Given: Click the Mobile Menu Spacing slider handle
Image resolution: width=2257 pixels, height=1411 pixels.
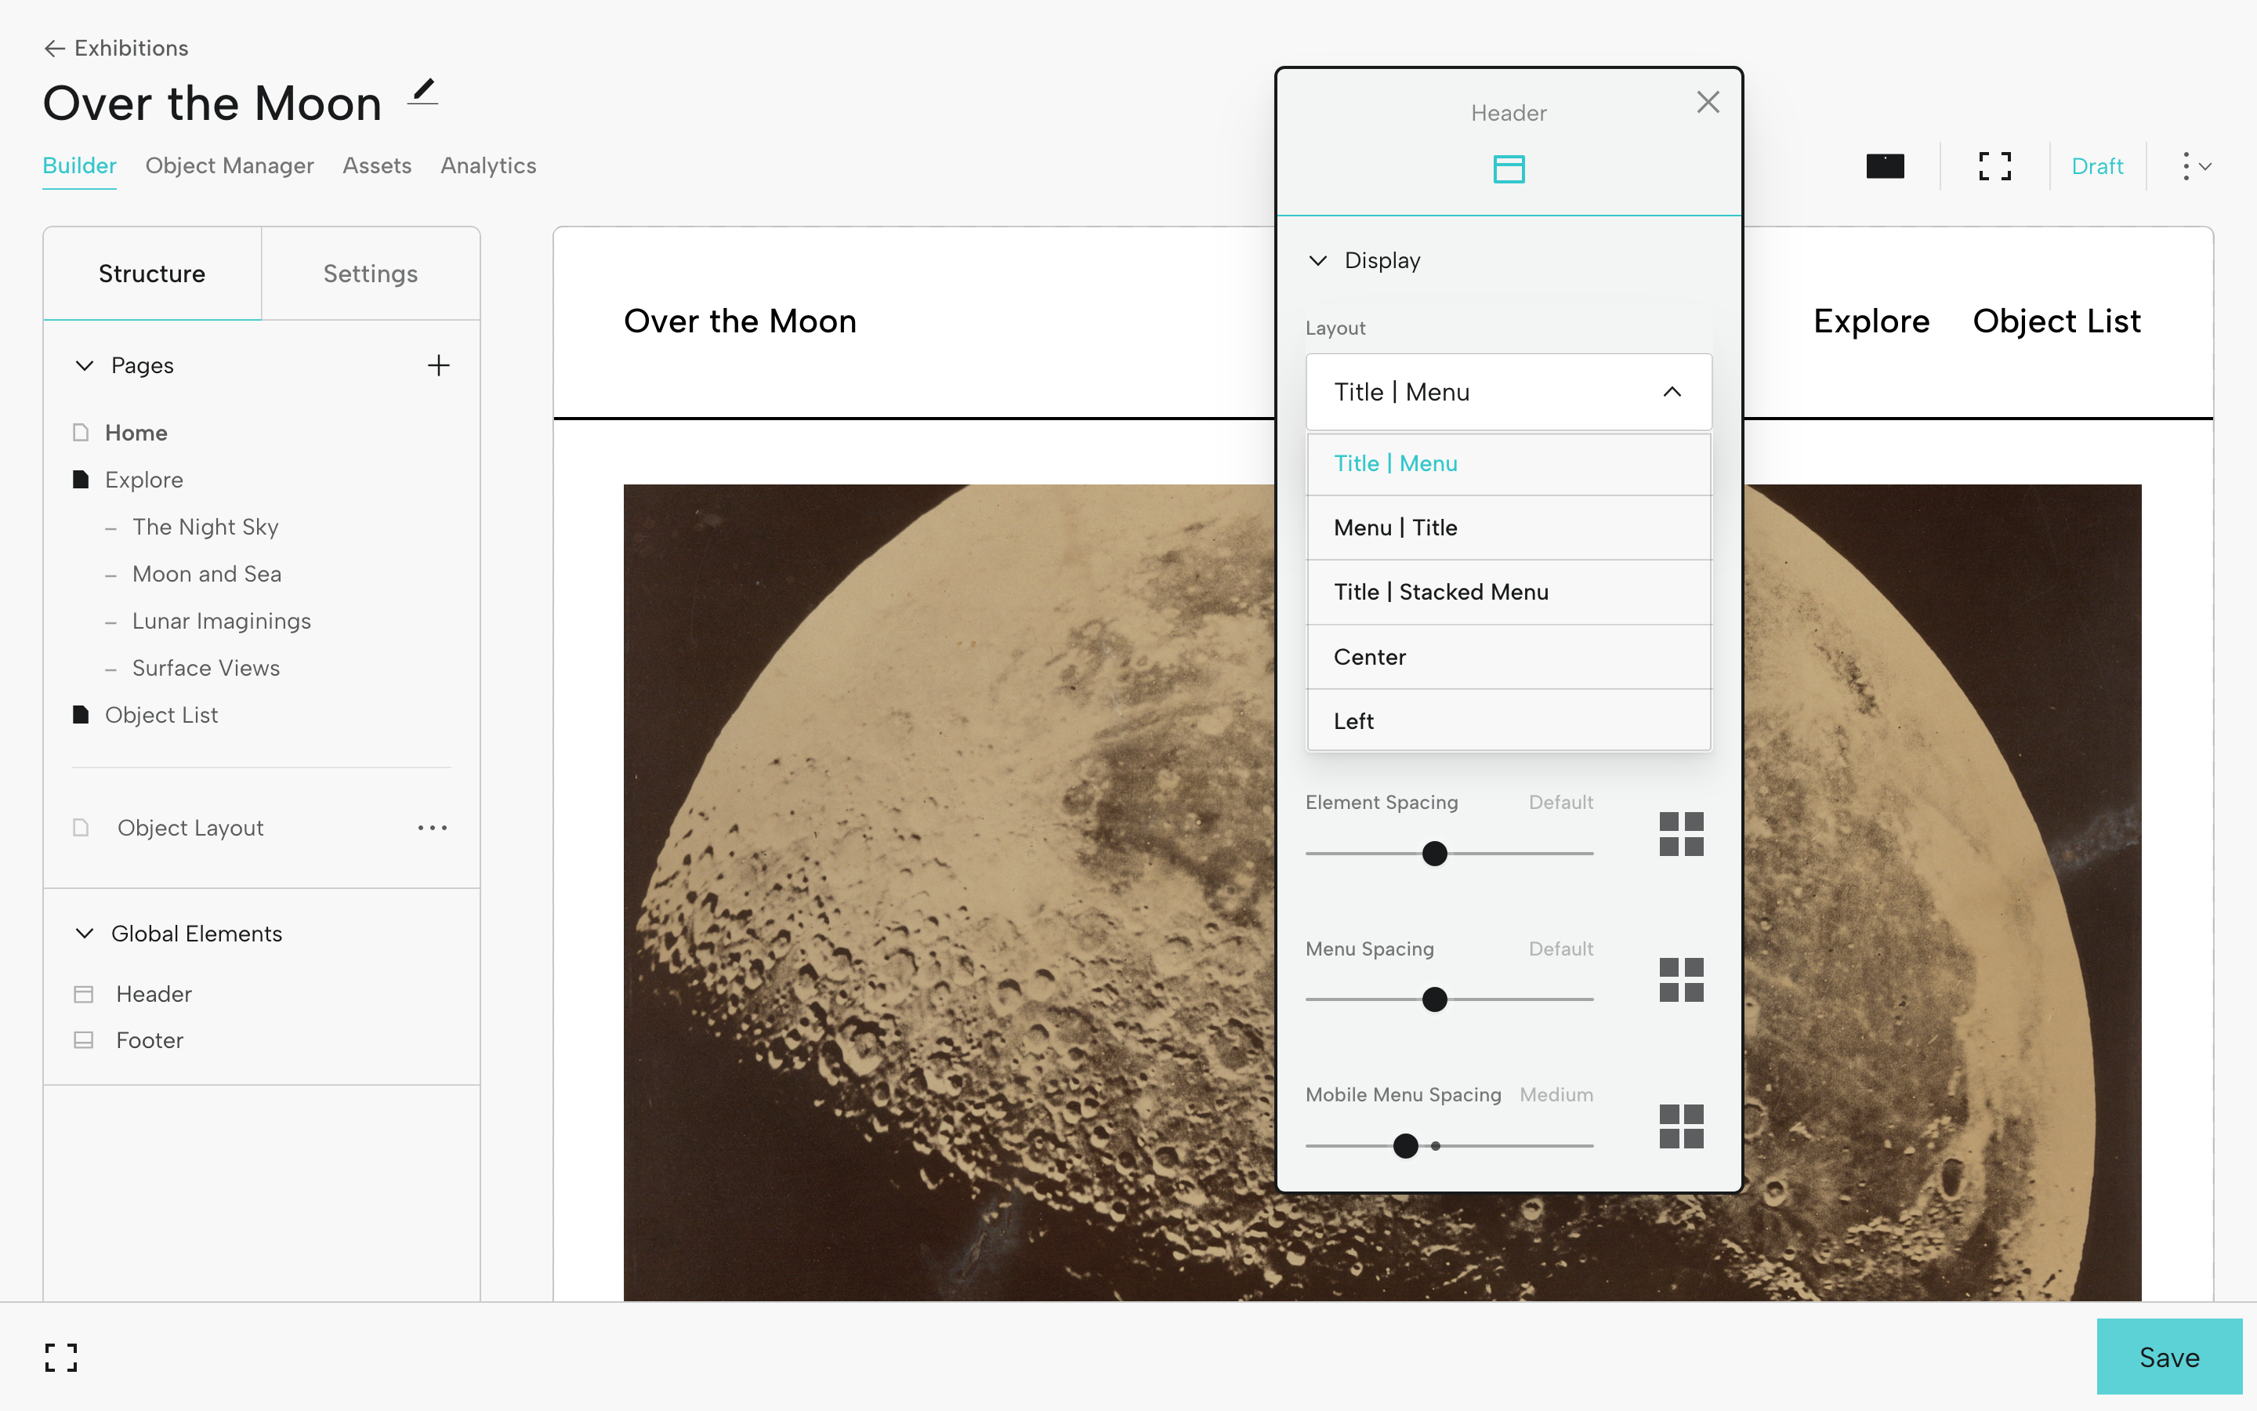Looking at the screenshot, I should point(1405,1146).
